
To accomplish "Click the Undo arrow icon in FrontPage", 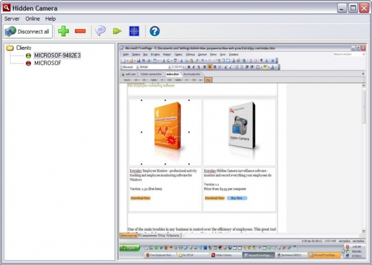I will 202,61.
